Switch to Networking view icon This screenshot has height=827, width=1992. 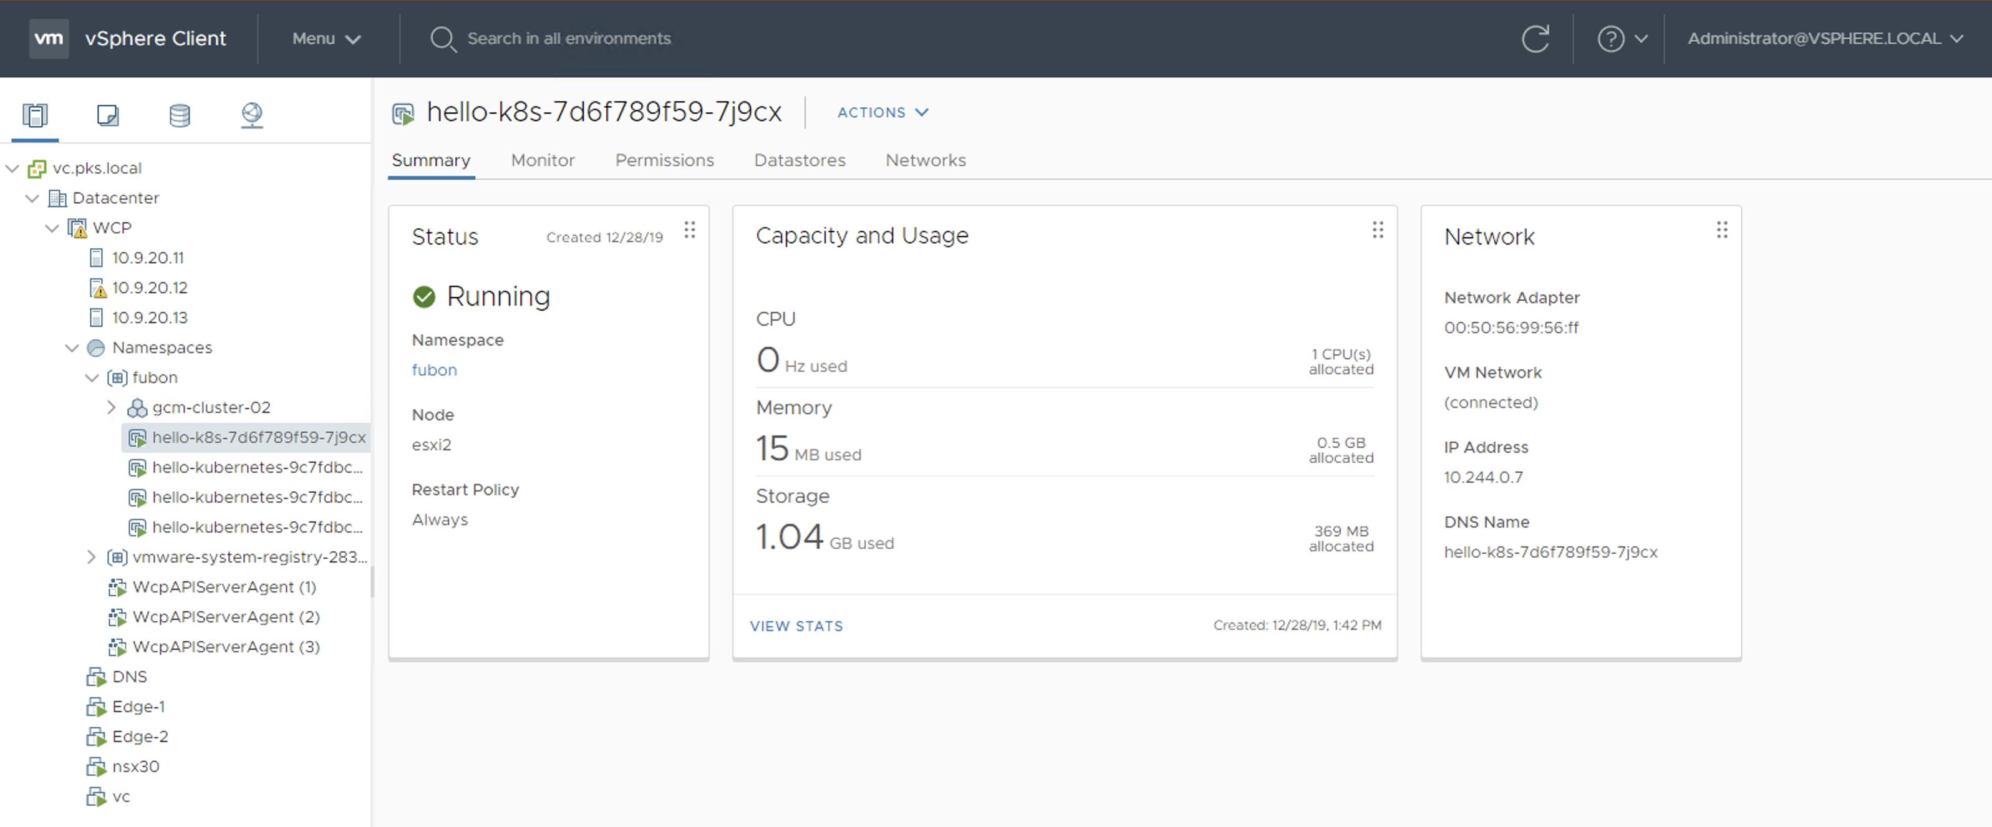coord(252,115)
